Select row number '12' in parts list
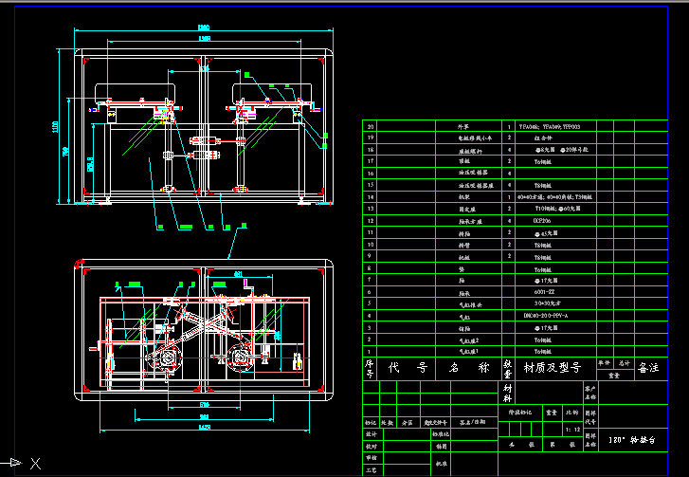The image size is (689, 477). tap(370, 221)
